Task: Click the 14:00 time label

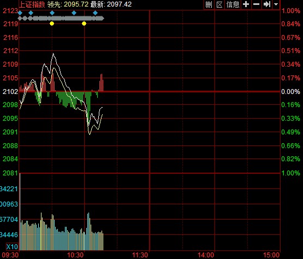Action: click(206, 255)
